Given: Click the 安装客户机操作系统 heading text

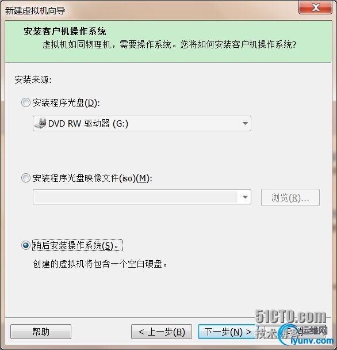Looking at the screenshot, I should pos(65,31).
